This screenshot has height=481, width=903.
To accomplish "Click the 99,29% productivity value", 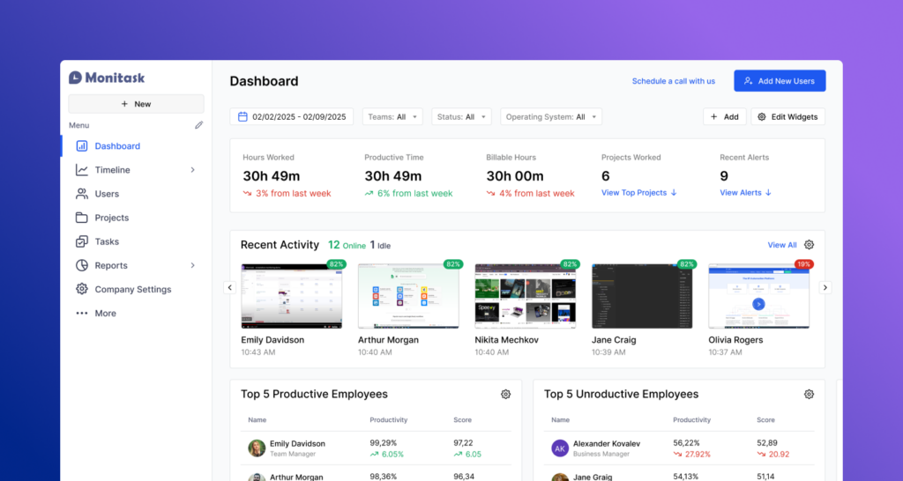I will (384, 443).
